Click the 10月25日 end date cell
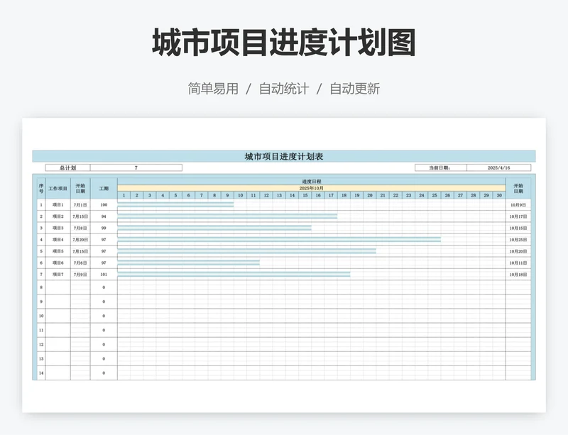The height and width of the screenshot is (435, 568). point(518,239)
